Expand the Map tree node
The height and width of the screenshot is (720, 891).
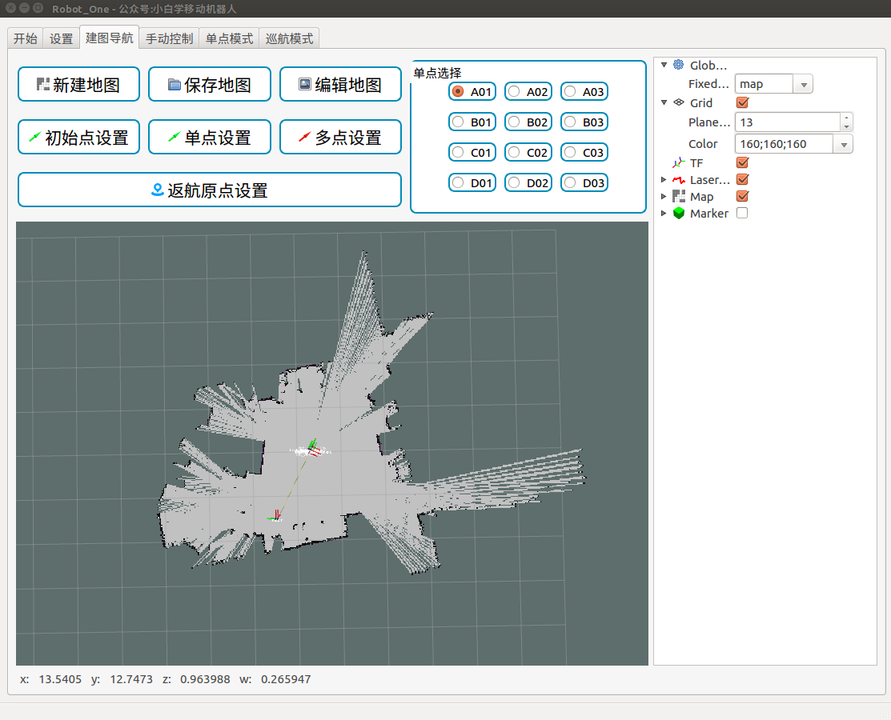[x=664, y=197]
